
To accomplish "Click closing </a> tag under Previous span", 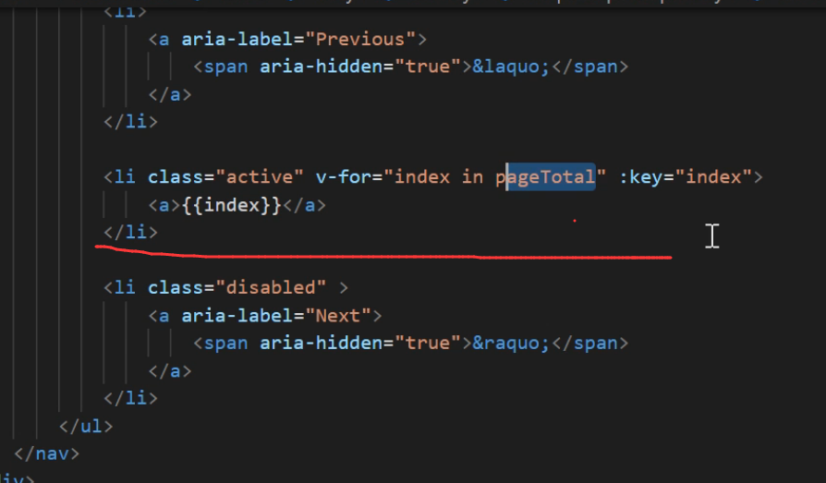I will click(x=169, y=94).
